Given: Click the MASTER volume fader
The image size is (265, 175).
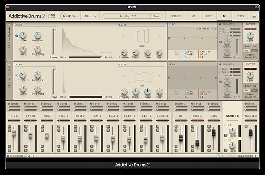Looking at the screenshot, I should [250, 133].
